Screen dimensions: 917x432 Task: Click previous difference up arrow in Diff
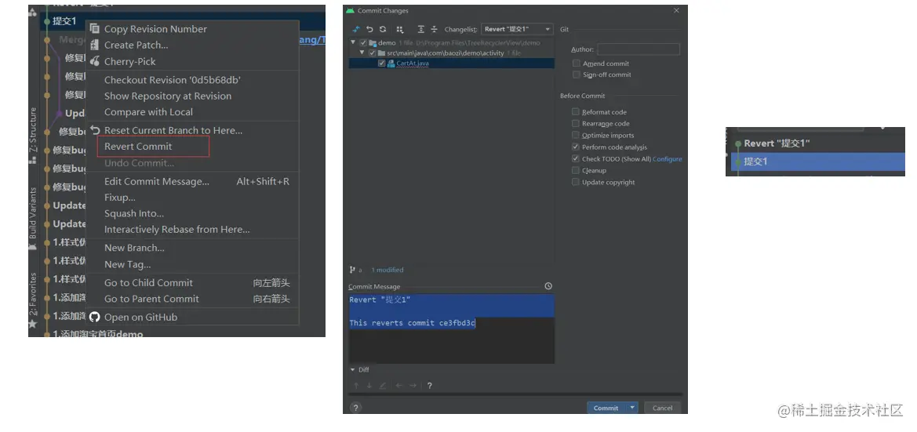tap(356, 385)
